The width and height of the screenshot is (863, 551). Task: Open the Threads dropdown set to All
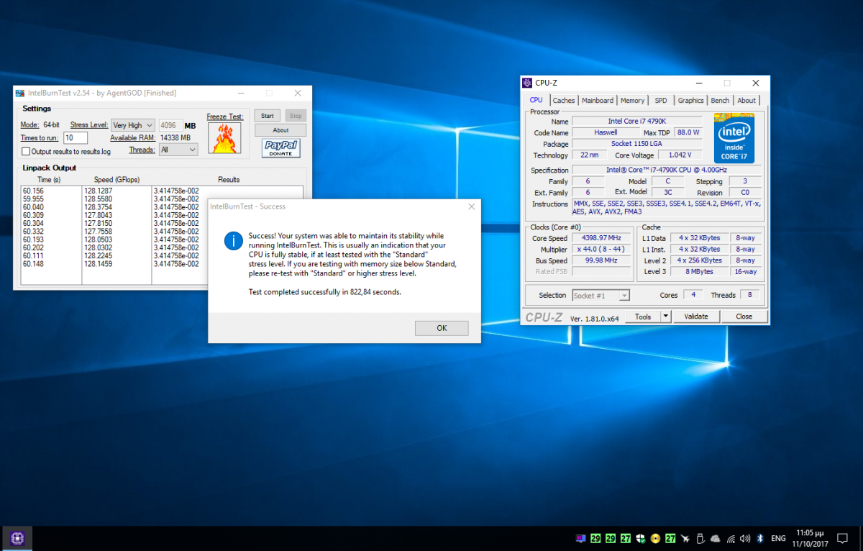(x=178, y=150)
